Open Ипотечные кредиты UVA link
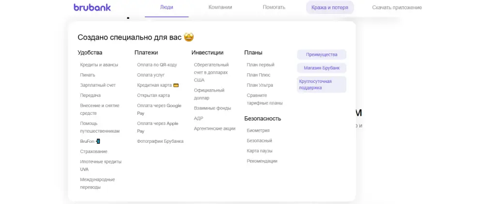The height and width of the screenshot is (204, 496). point(101,165)
